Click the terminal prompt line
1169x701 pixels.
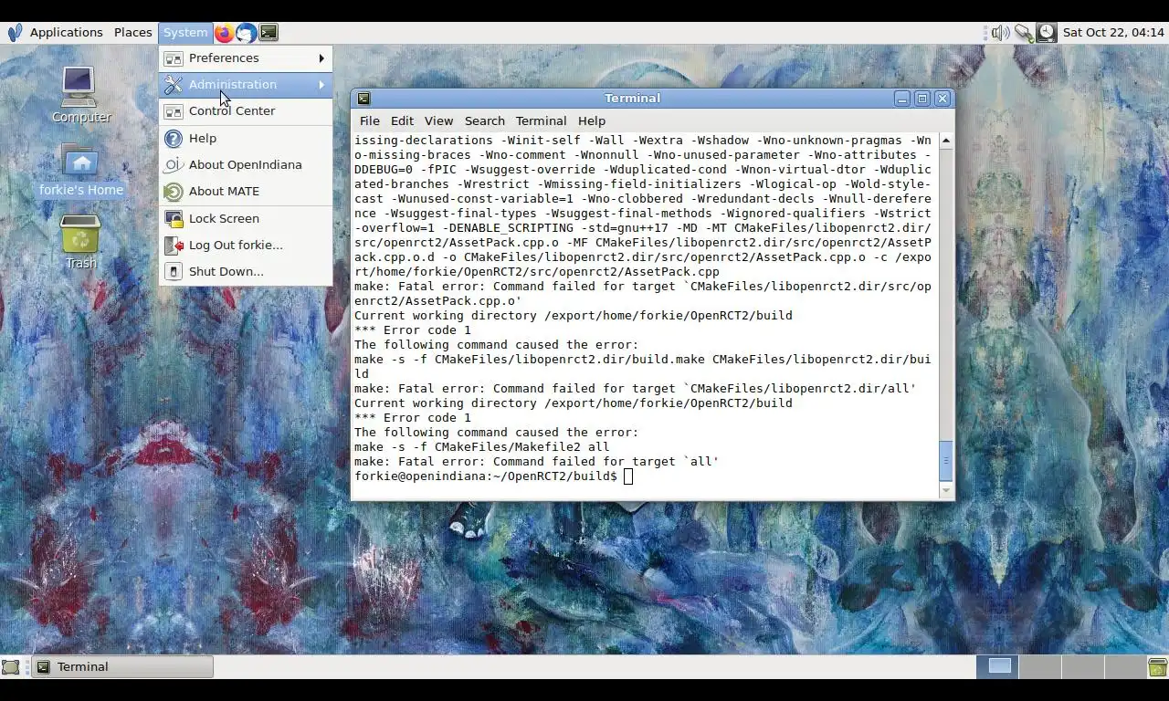tap(493, 476)
